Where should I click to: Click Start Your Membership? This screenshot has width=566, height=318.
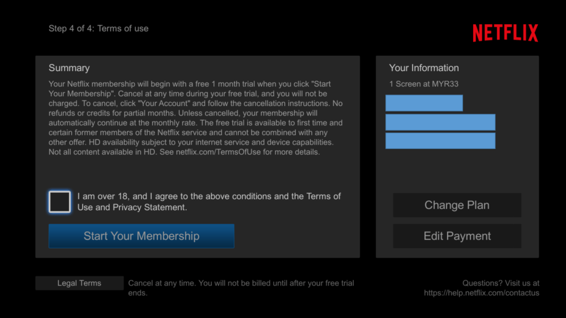141,236
